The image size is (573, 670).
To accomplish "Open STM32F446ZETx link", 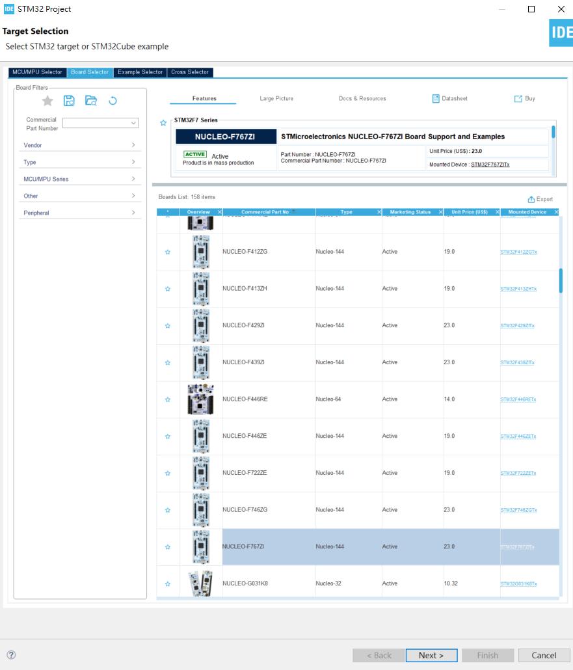I will (x=518, y=436).
